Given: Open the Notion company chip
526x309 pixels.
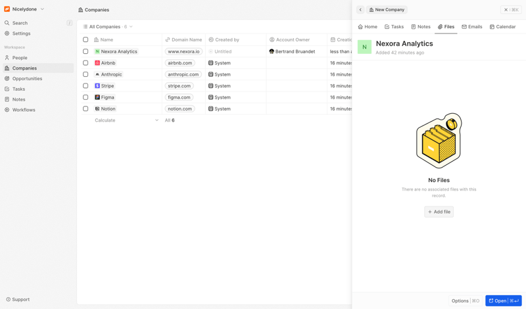Looking at the screenshot, I should 105,108.
